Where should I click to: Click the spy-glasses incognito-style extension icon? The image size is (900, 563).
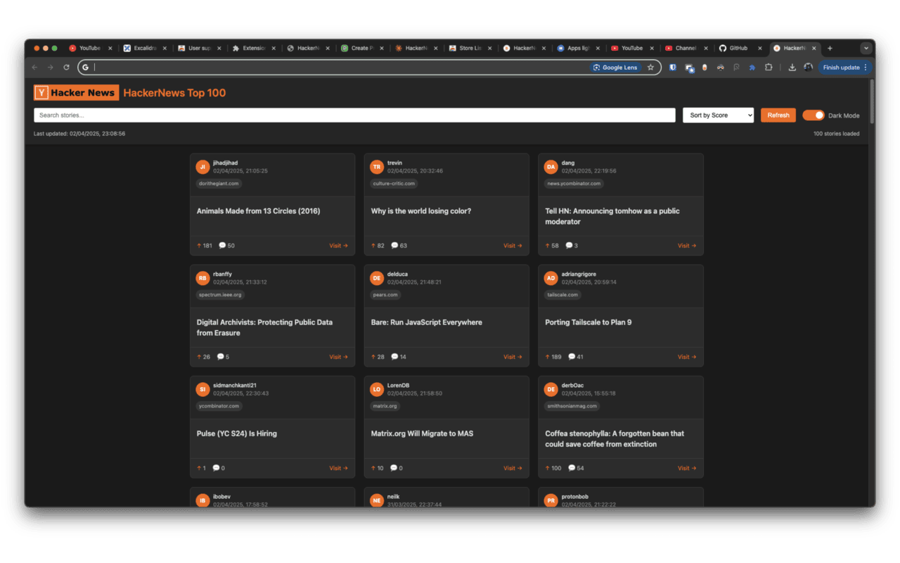point(720,68)
